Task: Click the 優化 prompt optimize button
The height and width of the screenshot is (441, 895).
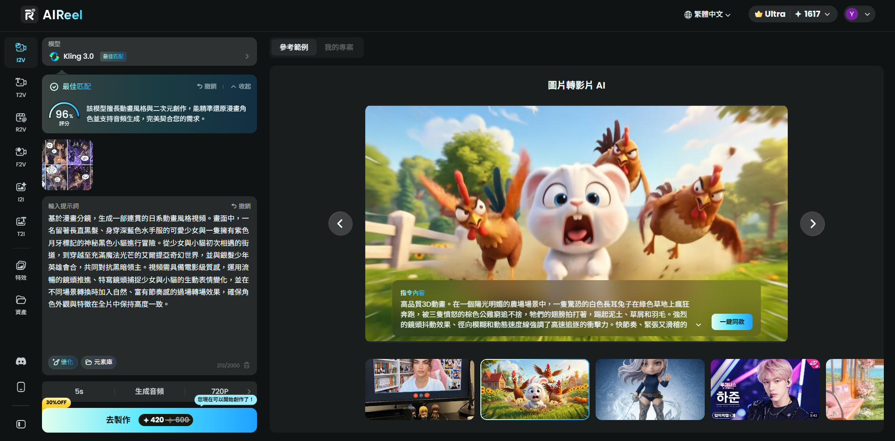Action: 63,362
